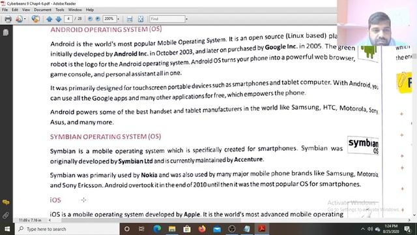Select the 200% zoom value box
This screenshot has width=417, height=235.
click(109, 19)
